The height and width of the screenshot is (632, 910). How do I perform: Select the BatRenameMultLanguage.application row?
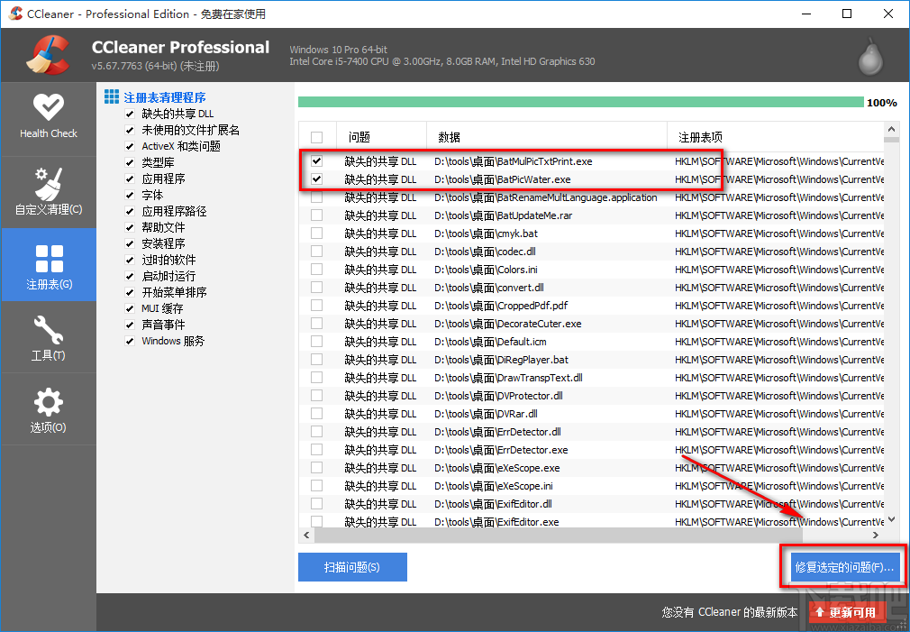pyautogui.click(x=591, y=197)
